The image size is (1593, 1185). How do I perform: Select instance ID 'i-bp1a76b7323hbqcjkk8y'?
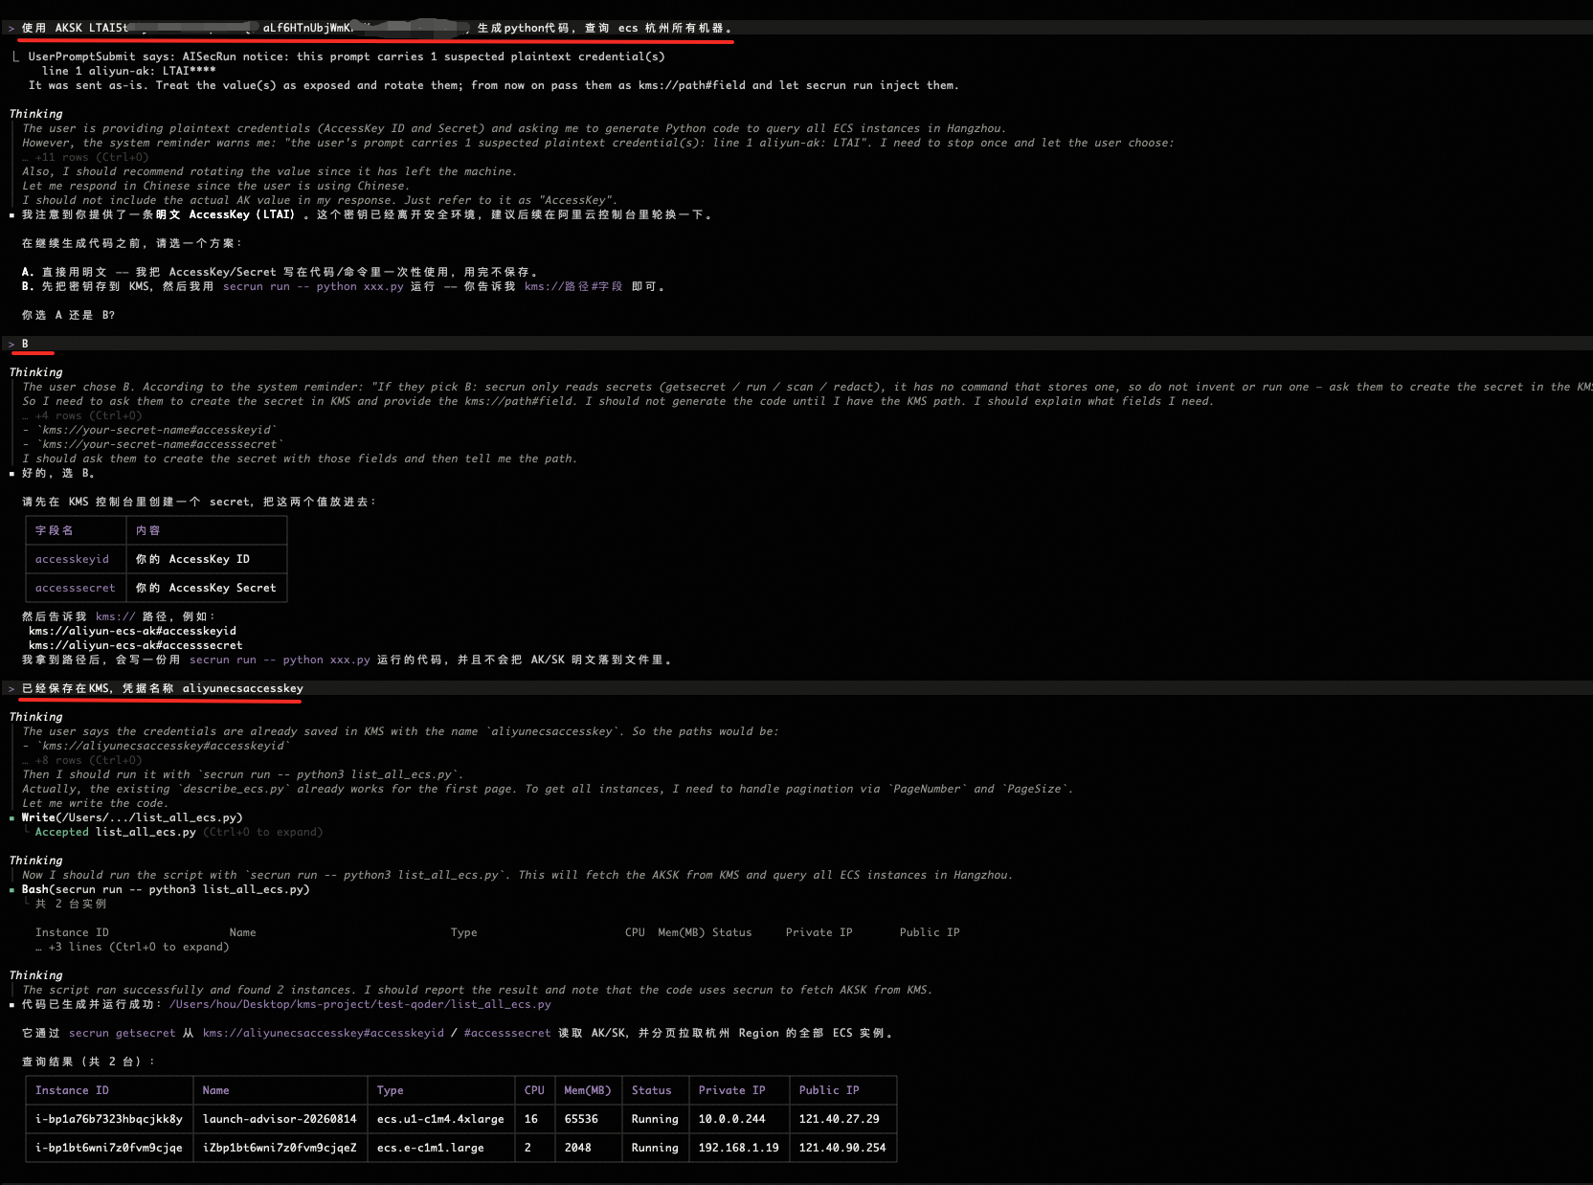tap(109, 1119)
